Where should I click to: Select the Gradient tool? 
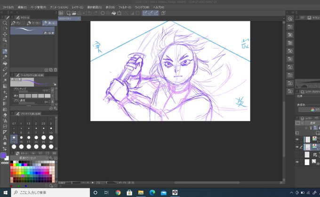[x=5, y=86]
